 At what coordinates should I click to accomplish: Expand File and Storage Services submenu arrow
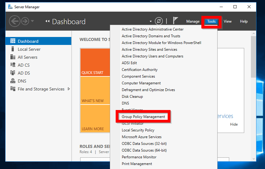[x=69, y=89]
